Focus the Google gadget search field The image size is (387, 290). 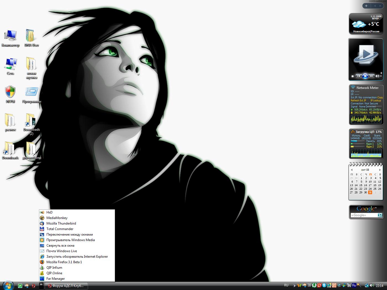(x=364, y=215)
